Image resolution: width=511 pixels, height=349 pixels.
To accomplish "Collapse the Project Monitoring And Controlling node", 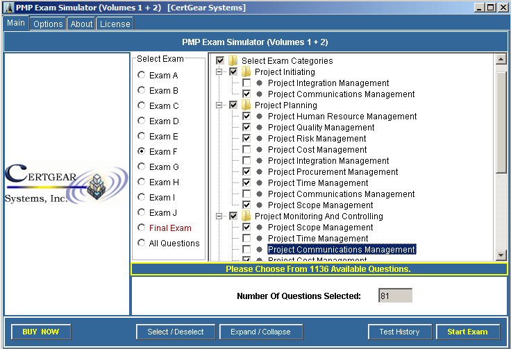I will pyautogui.click(x=219, y=216).
